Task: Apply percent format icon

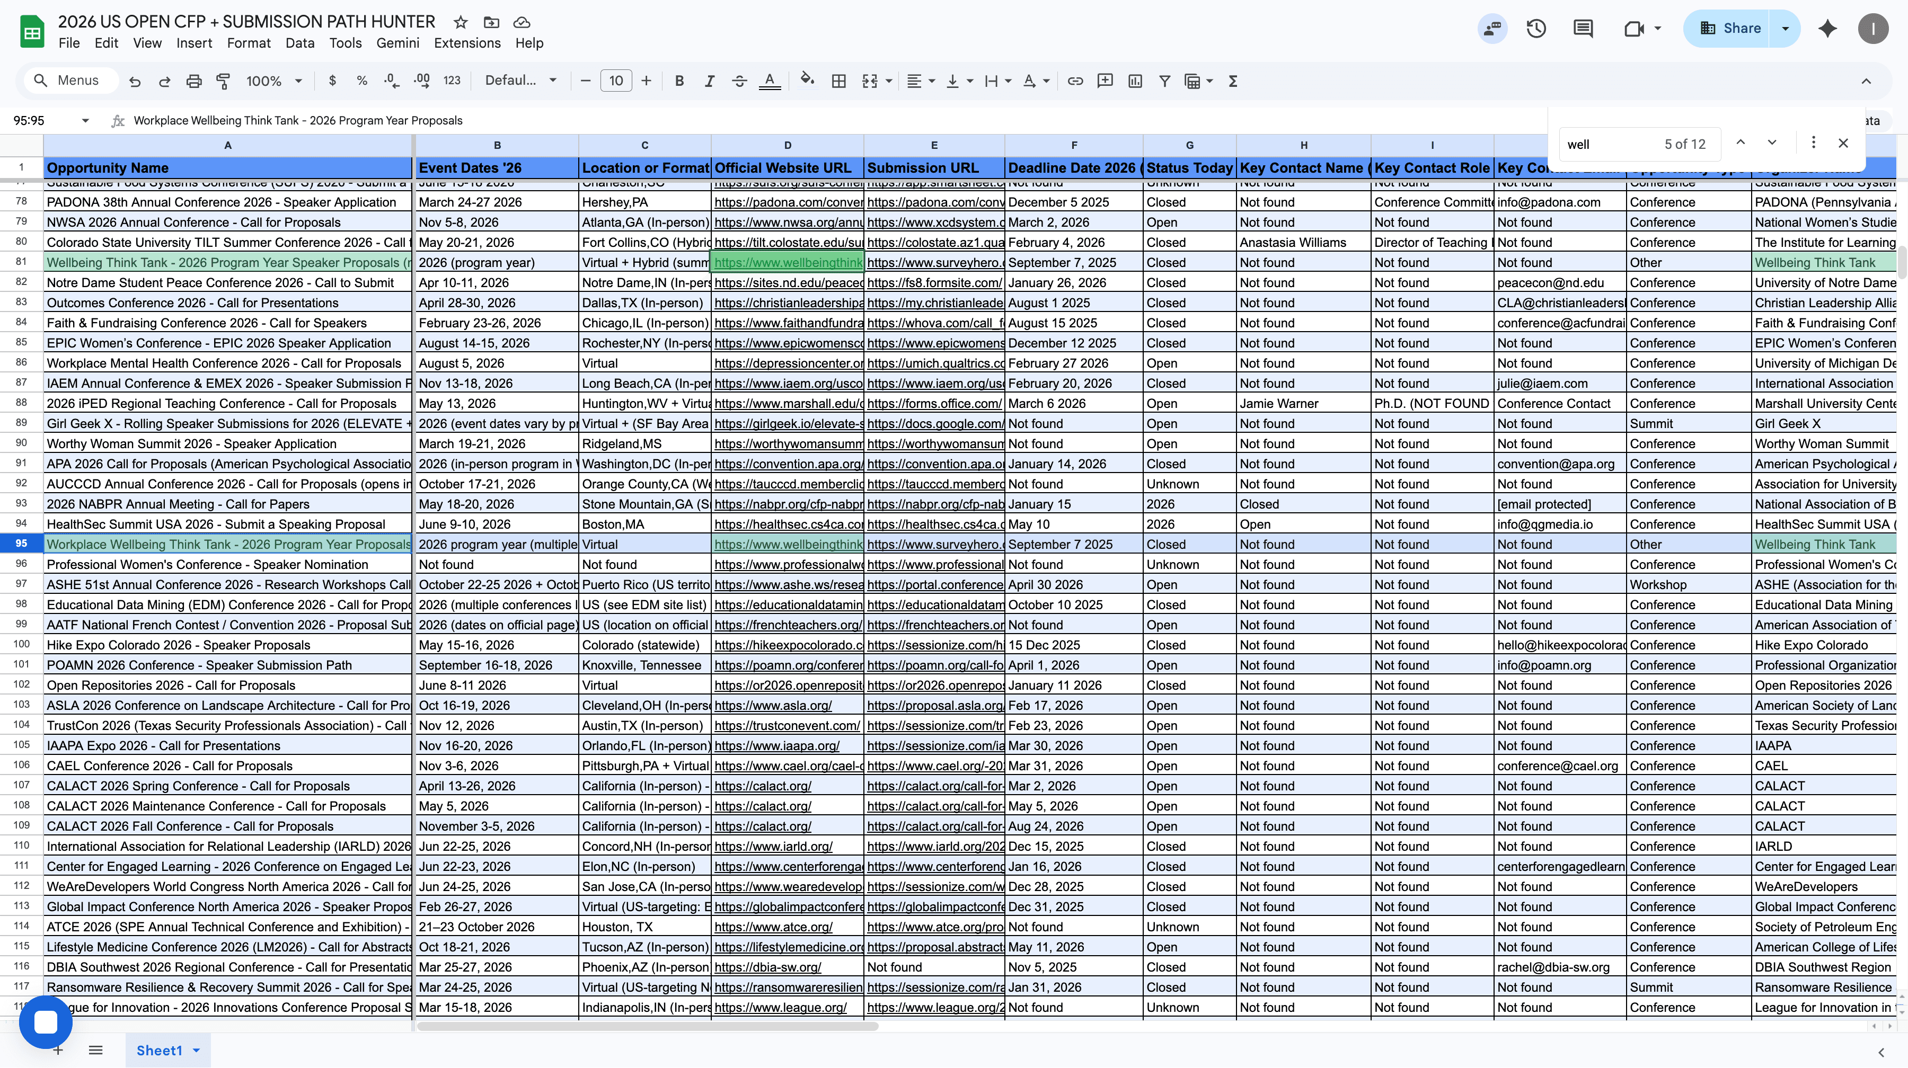Action: 362,81
